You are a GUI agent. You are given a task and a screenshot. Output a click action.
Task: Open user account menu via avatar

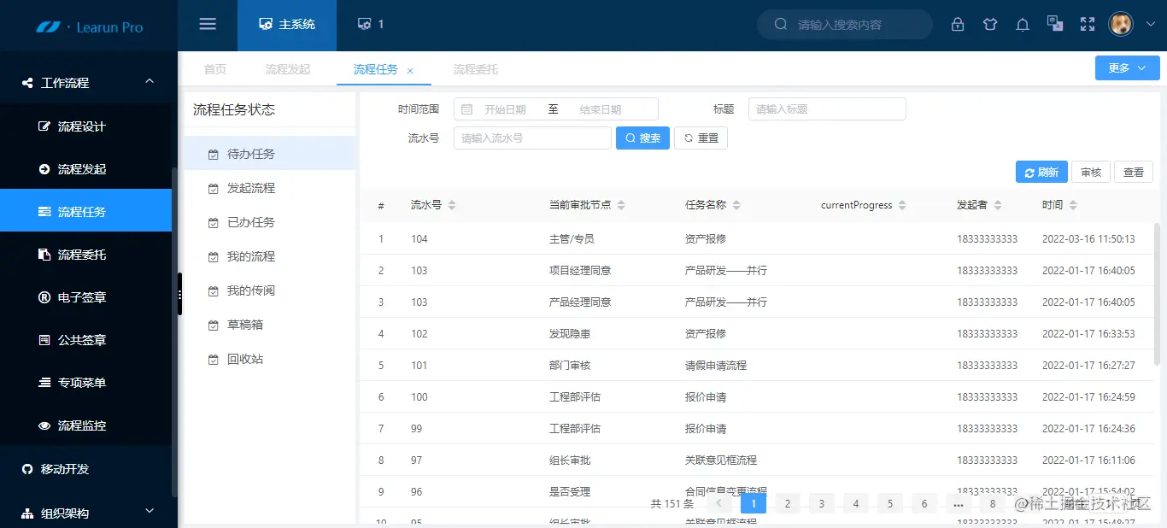(x=1120, y=24)
